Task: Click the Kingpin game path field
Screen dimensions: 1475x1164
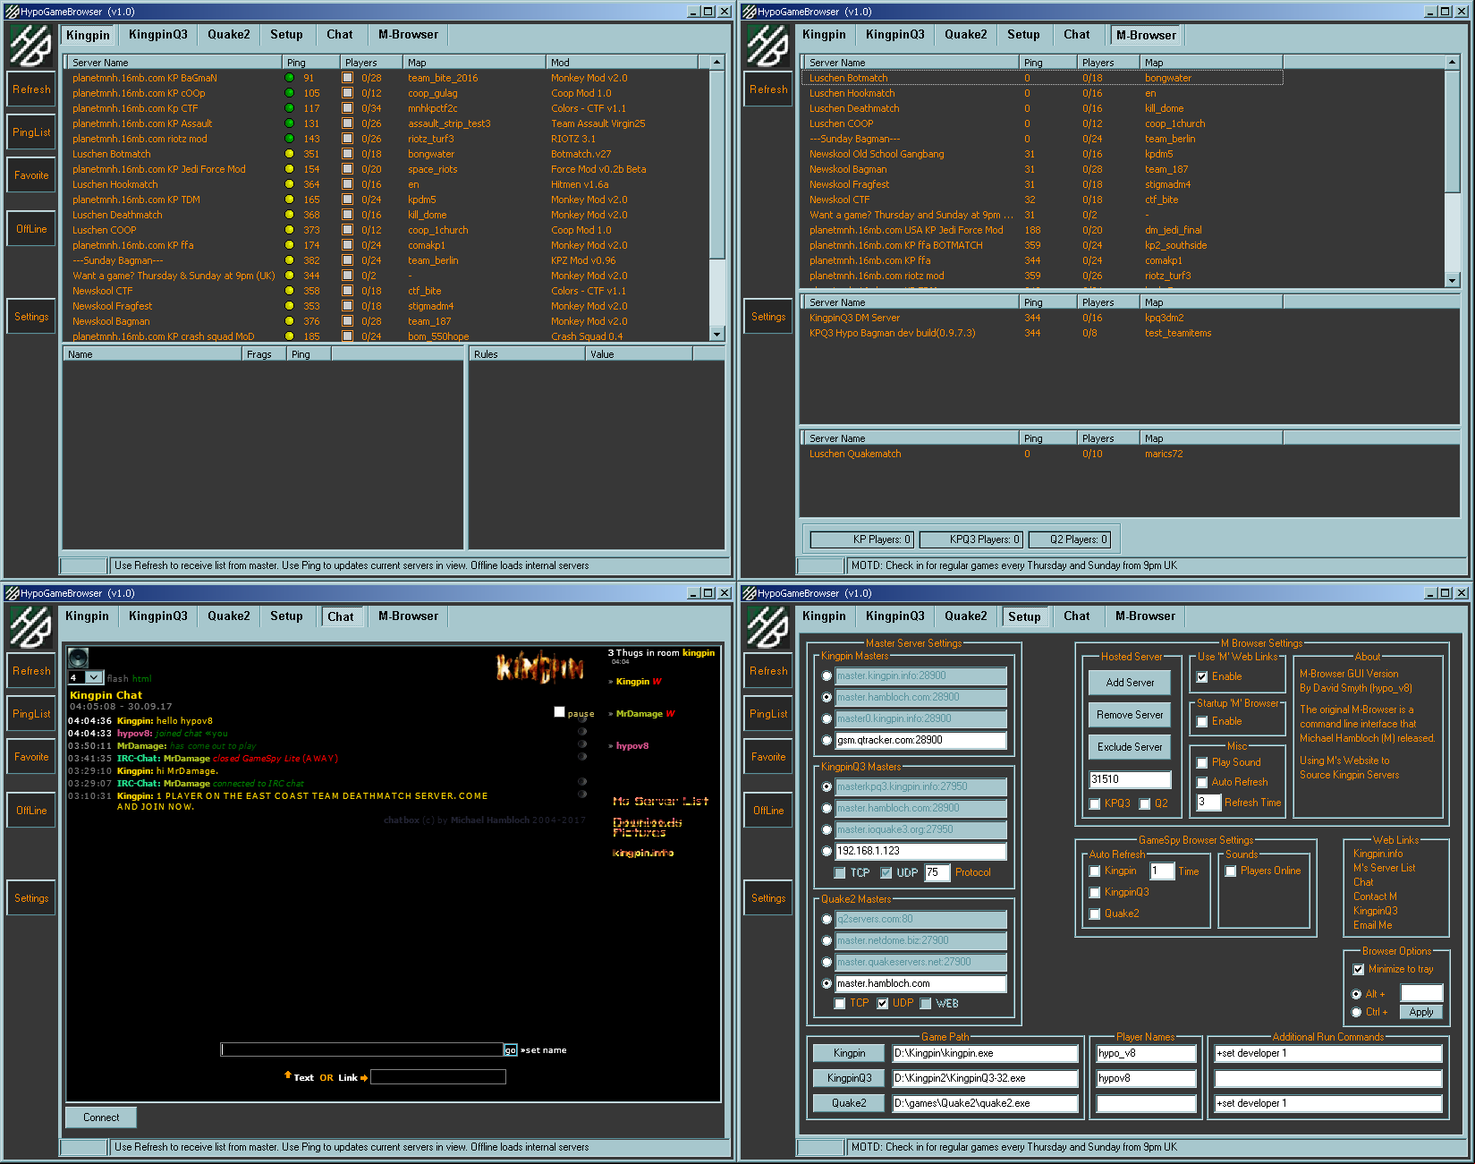Action: pyautogui.click(x=985, y=1053)
